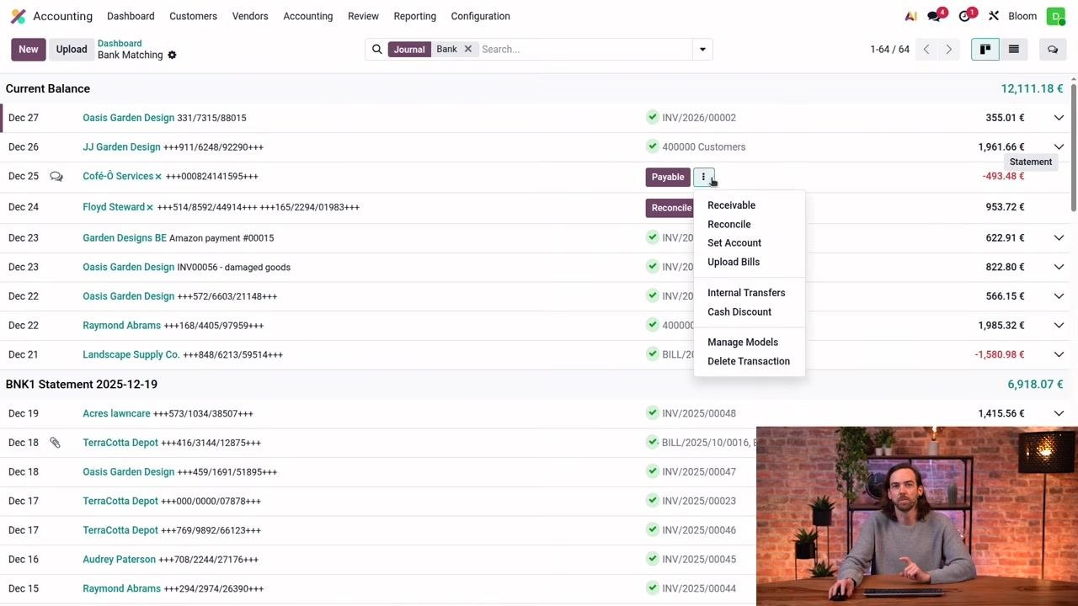Open the messages icon with badge 4
The width and height of the screenshot is (1078, 606).
pyautogui.click(x=935, y=16)
